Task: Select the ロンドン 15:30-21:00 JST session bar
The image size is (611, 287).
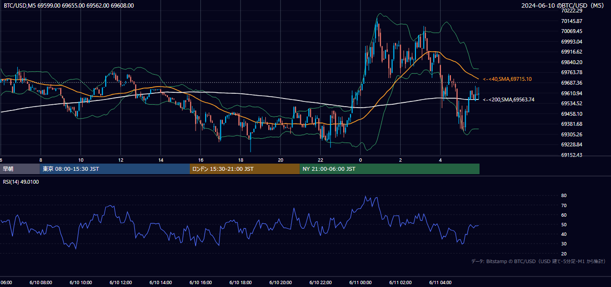Action: [x=245, y=169]
